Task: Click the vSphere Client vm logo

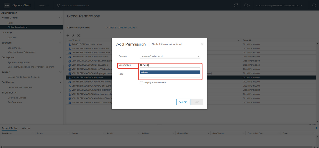Action: tap(7, 5)
